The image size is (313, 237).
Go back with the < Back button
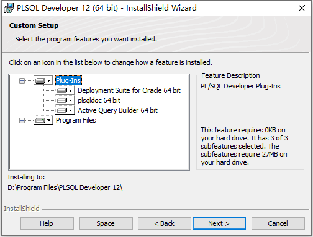tap(165, 223)
